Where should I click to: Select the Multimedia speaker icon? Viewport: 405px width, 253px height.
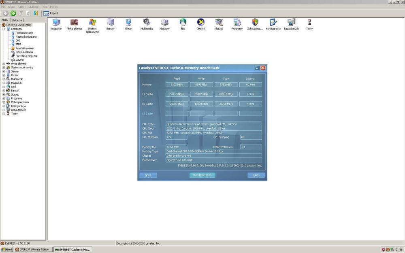(x=147, y=23)
